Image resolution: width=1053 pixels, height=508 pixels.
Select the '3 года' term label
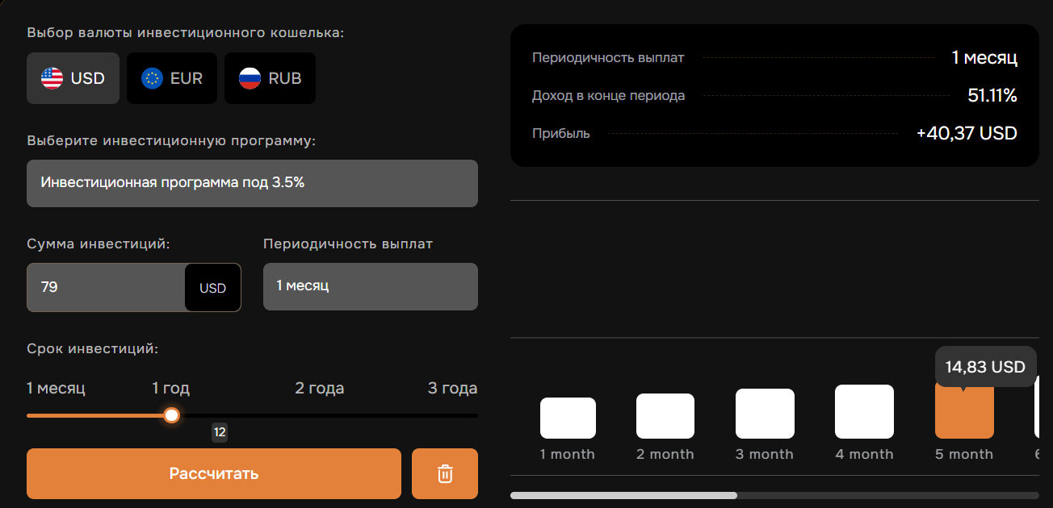coord(452,389)
